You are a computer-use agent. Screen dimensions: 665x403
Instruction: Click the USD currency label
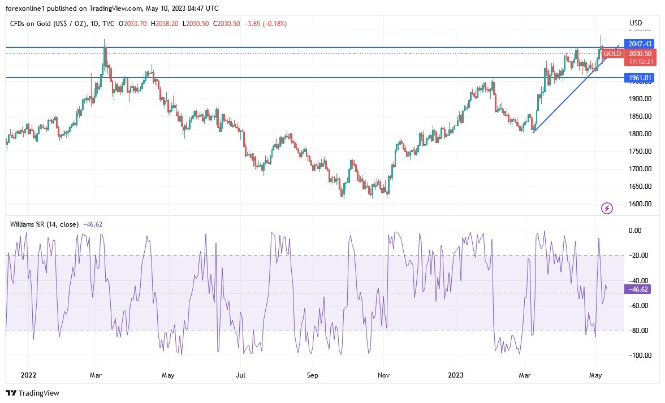click(x=636, y=23)
